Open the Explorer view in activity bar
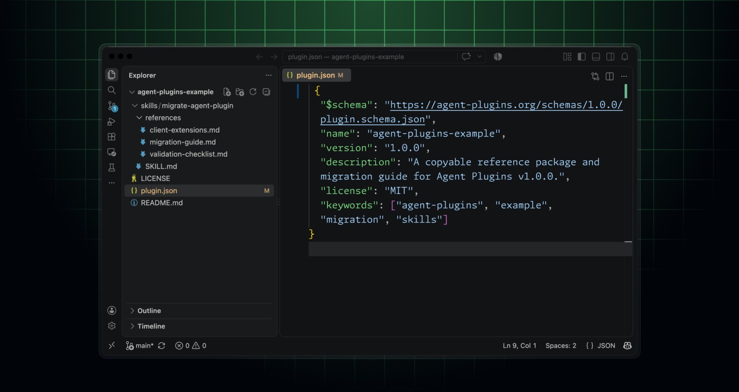 [112, 75]
